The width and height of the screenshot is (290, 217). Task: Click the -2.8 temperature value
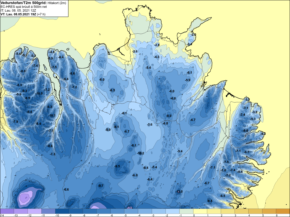pos(157,45)
